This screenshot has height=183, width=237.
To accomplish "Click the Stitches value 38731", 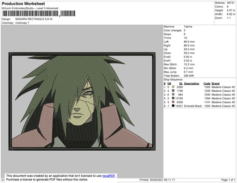I will point(231,3).
